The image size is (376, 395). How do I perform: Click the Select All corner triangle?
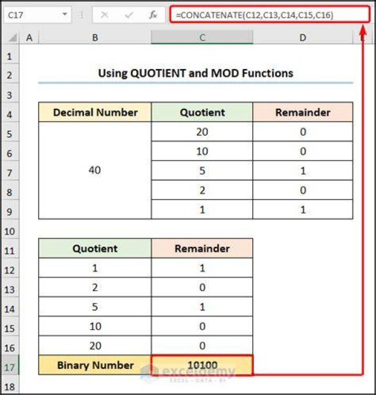click(13, 38)
